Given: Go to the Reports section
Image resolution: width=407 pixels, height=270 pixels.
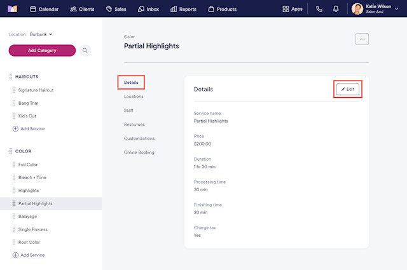Looking at the screenshot, I should pos(183,9).
